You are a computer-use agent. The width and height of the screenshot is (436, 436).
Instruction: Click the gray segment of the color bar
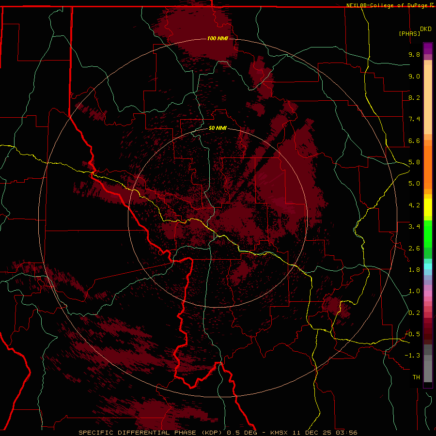coord(428,363)
